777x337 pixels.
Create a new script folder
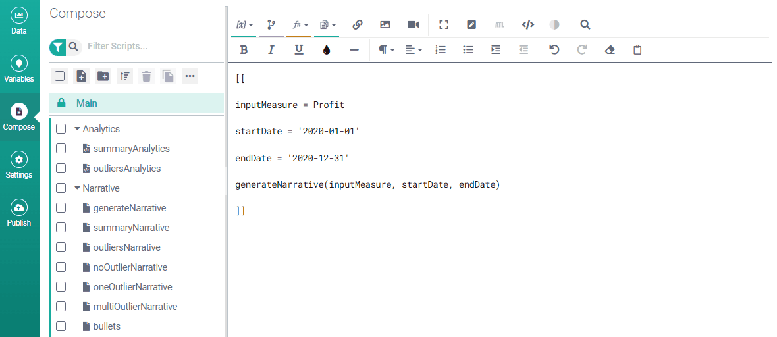coord(103,76)
